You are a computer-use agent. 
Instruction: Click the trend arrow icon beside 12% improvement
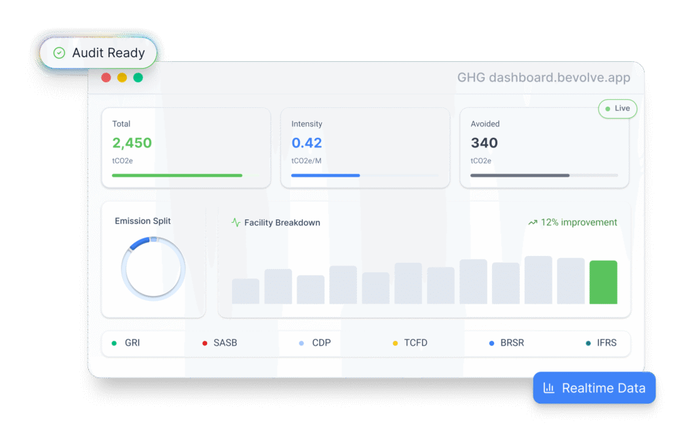pyautogui.click(x=533, y=222)
